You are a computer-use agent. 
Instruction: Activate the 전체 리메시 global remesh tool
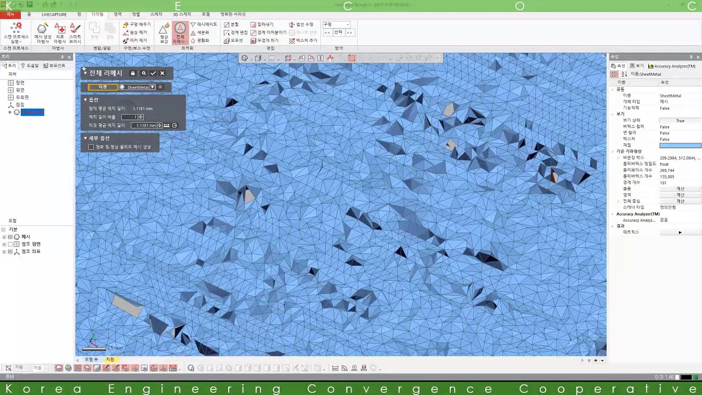click(x=180, y=33)
